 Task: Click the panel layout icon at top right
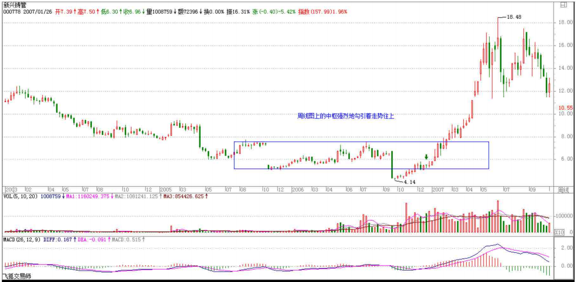(x=563, y=5)
